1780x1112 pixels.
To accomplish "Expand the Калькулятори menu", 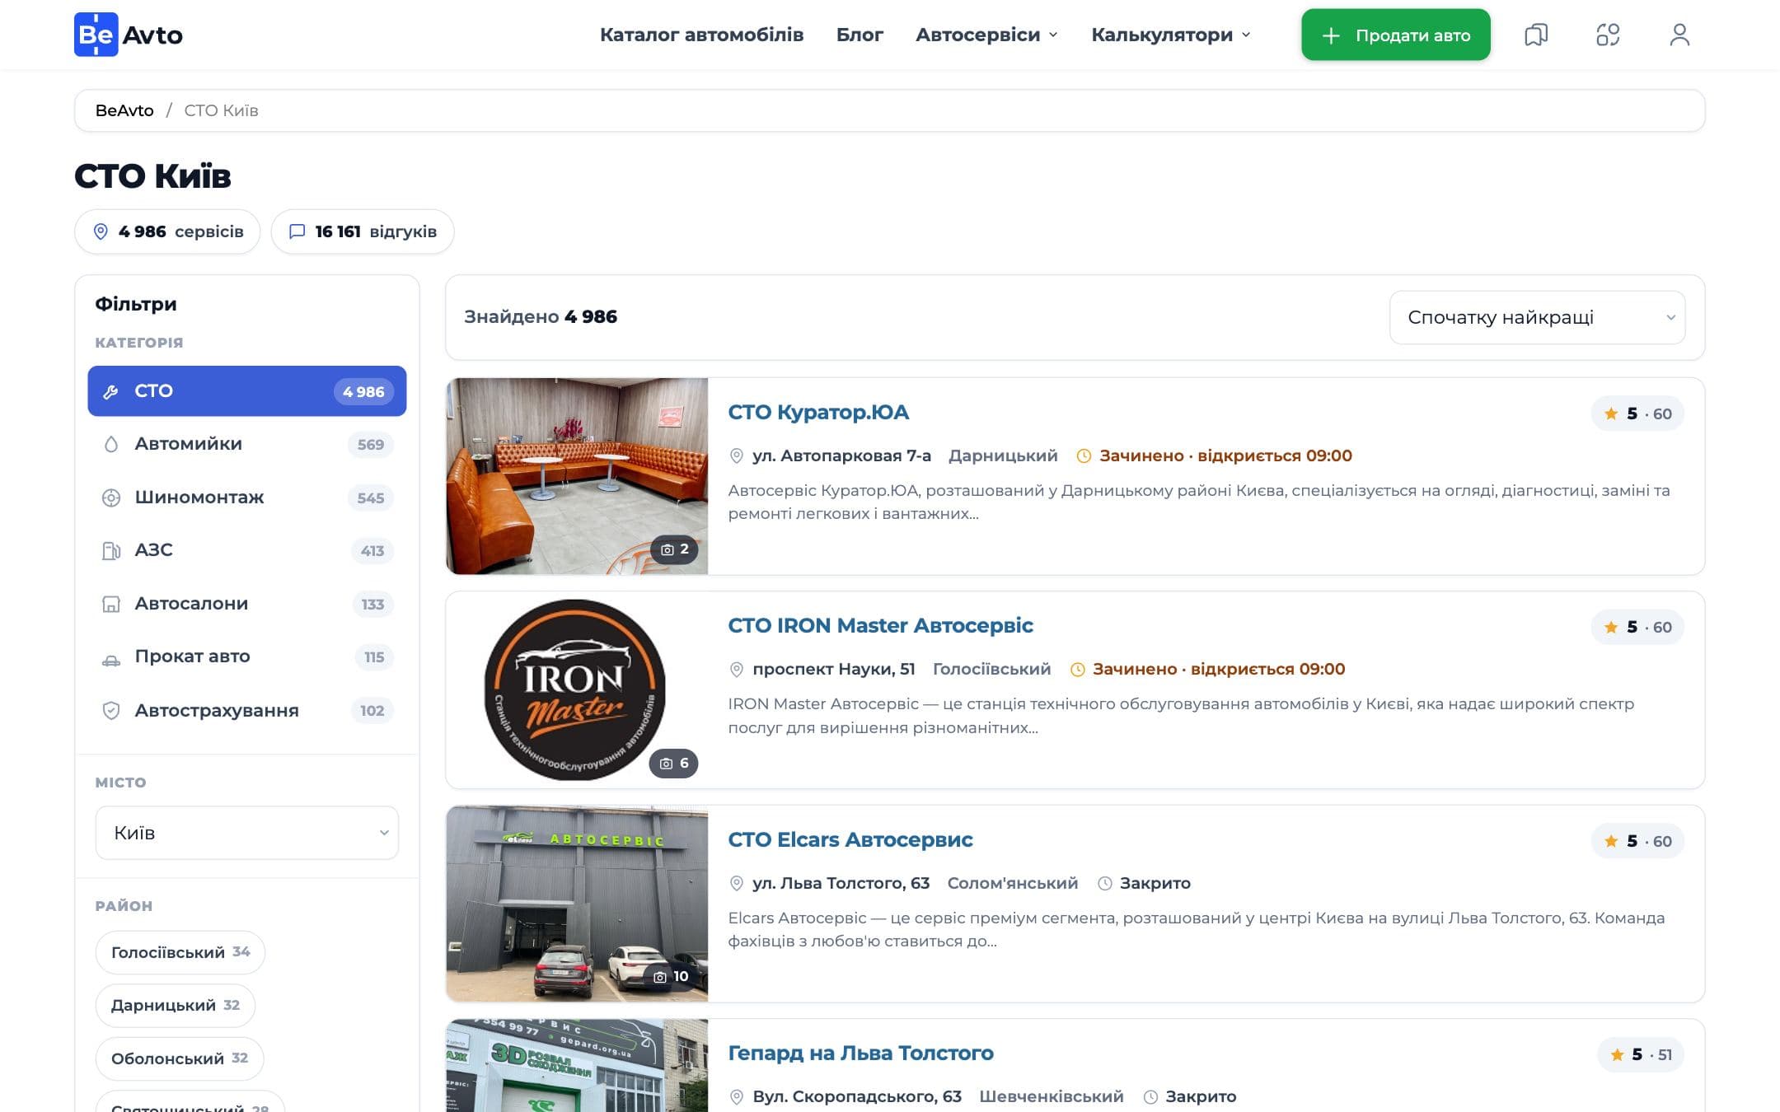I will (x=1171, y=35).
